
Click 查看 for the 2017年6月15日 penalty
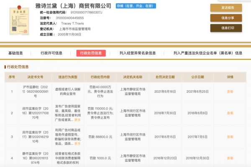(x=230, y=137)
